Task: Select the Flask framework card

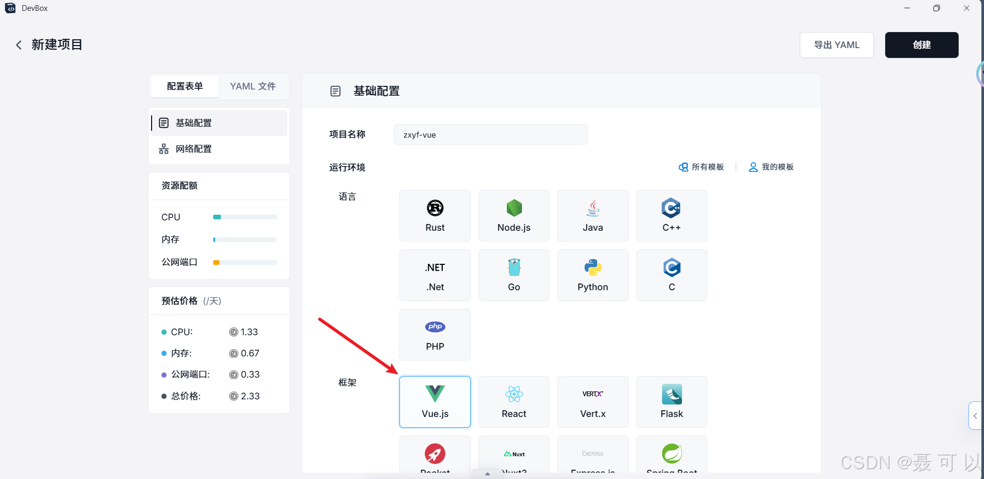Action: pyautogui.click(x=672, y=402)
